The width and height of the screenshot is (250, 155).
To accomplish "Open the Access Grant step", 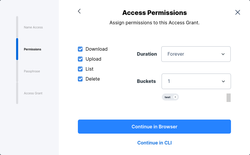I will [33, 93].
